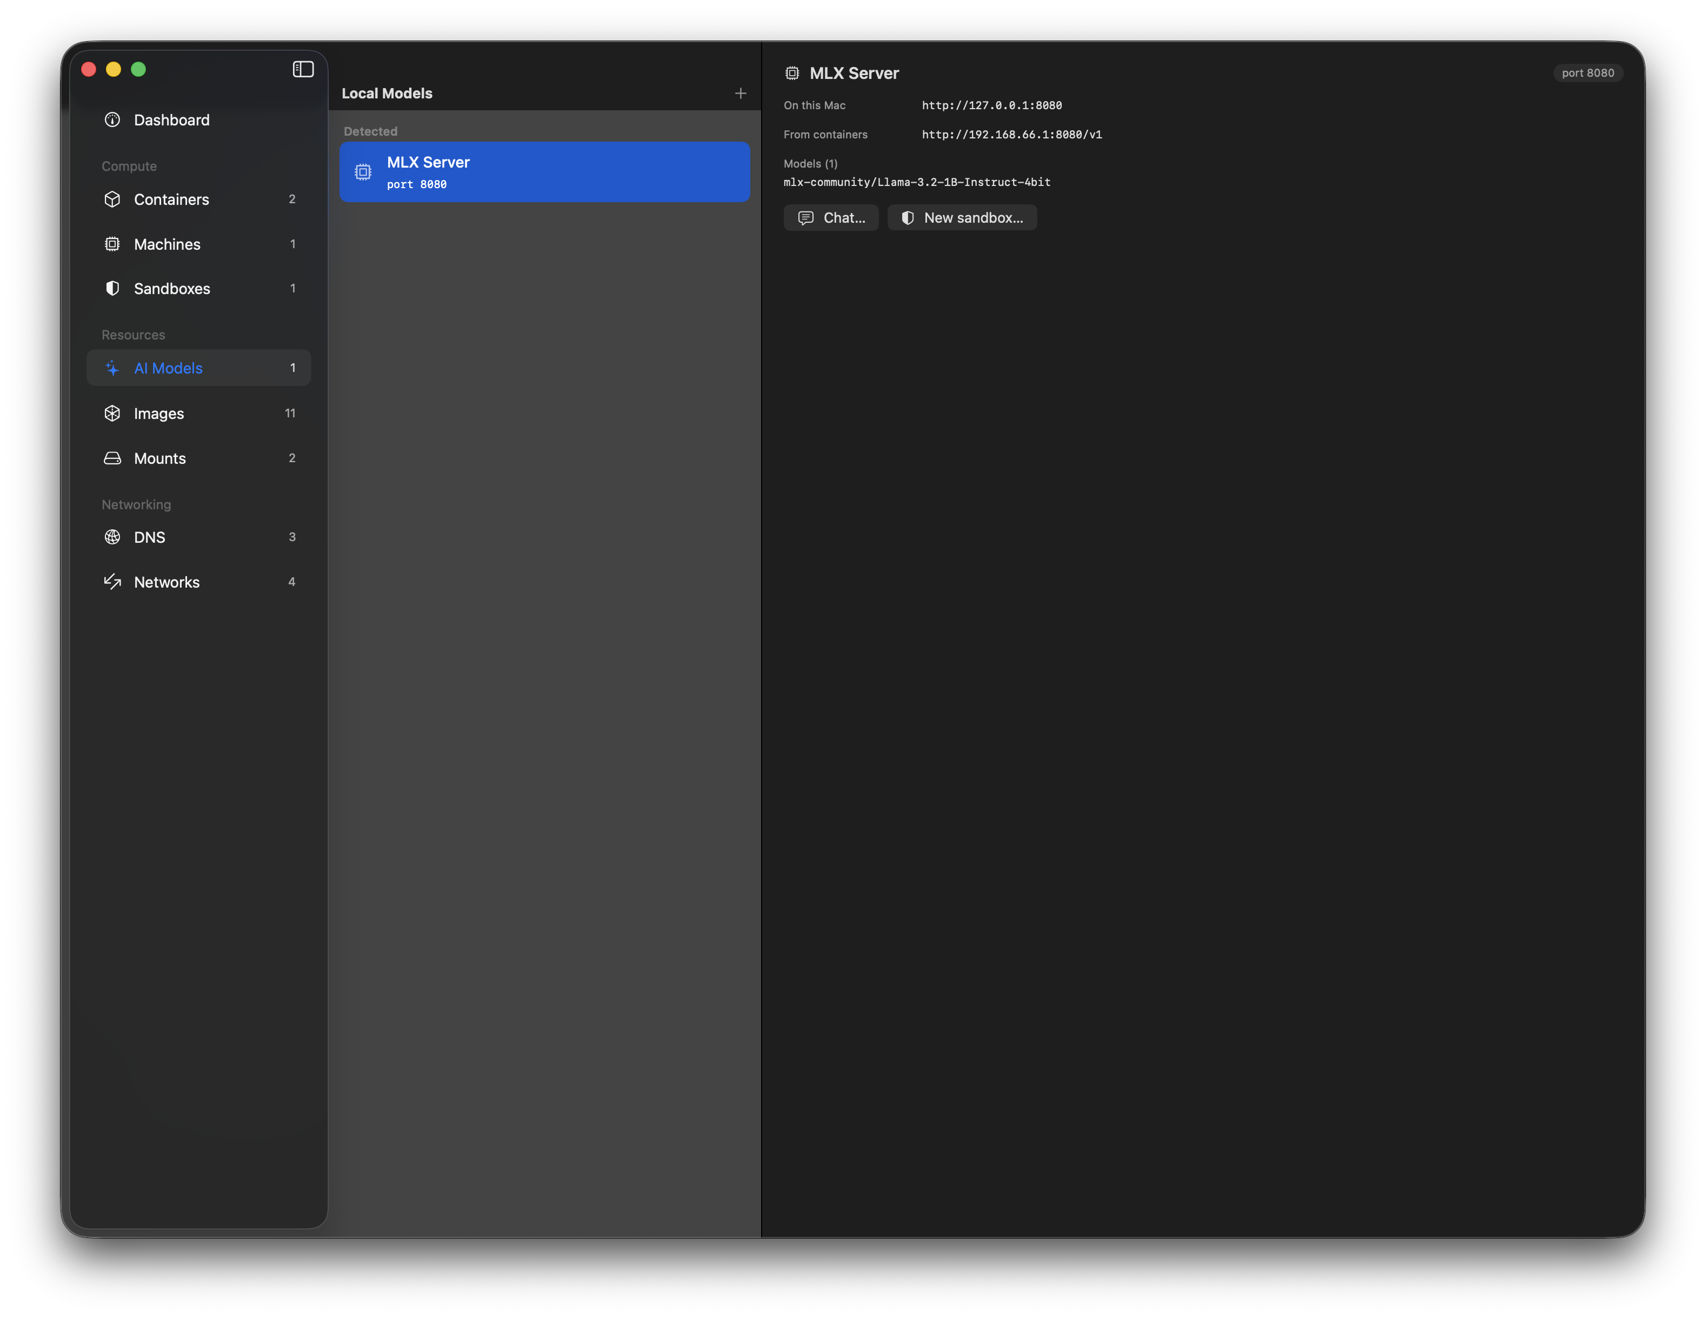
Task: Go to Containers in the sidebar
Action: [x=198, y=199]
